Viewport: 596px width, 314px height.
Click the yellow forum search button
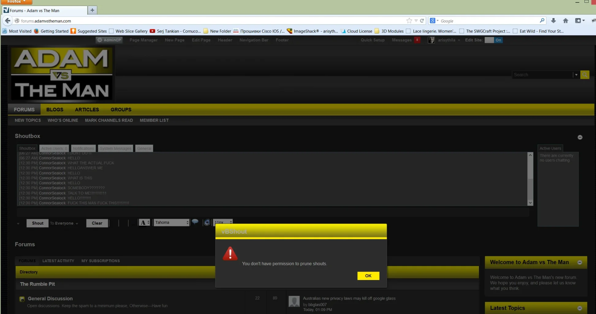[585, 75]
